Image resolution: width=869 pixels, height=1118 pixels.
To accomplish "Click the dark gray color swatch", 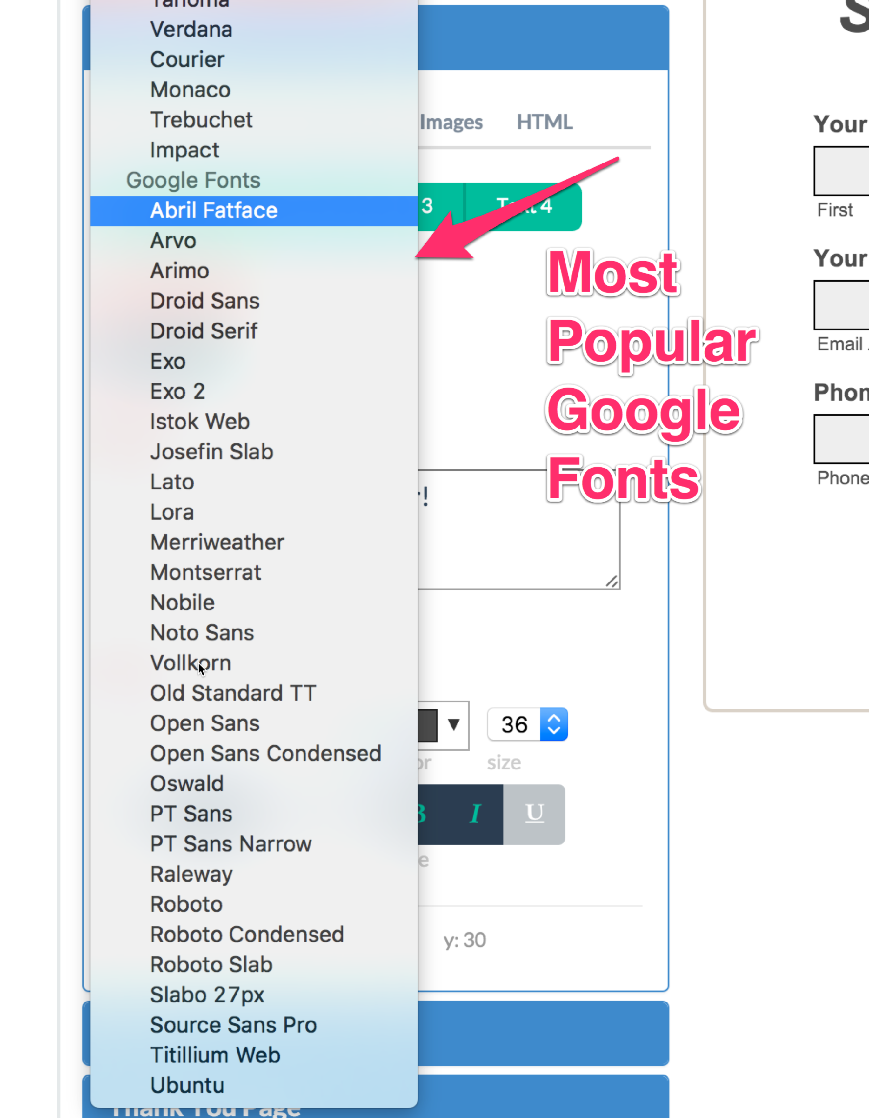I will pos(428,725).
